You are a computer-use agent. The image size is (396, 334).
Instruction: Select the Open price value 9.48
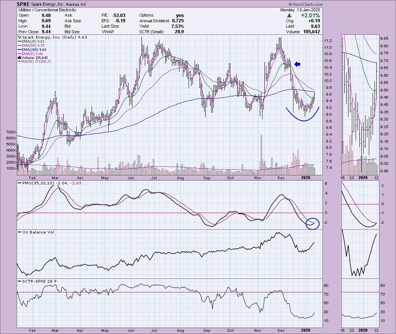coord(46,15)
